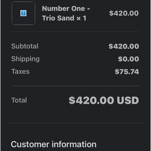
Task: Click the Trio Sand variant text
Action: point(58,18)
